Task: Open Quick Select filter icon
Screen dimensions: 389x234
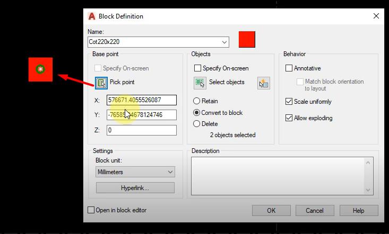Action: pos(264,83)
